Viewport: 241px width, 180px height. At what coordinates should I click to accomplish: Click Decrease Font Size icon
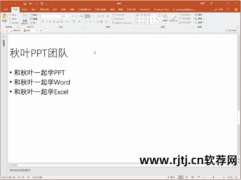click(x=76, y=16)
